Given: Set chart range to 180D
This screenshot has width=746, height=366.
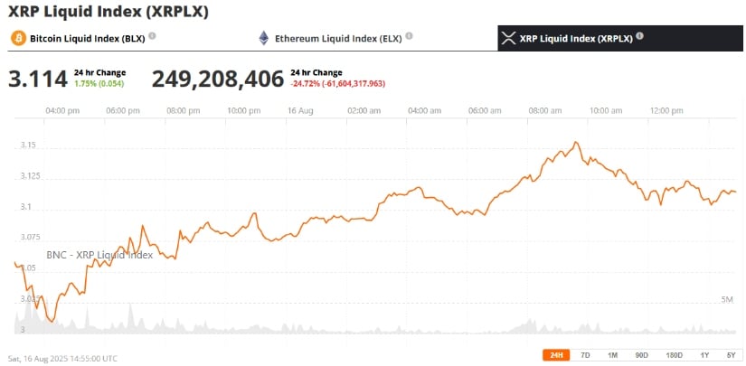Looking at the screenshot, I should (x=675, y=355).
